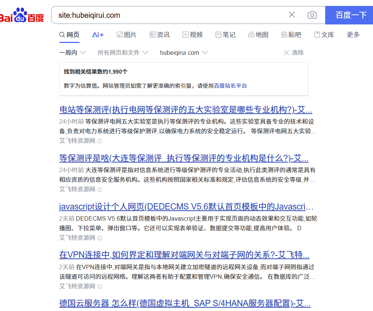Switch to the 地图 tab
Image resolution: width=373 pixels, height=311 pixels.
pos(258,35)
